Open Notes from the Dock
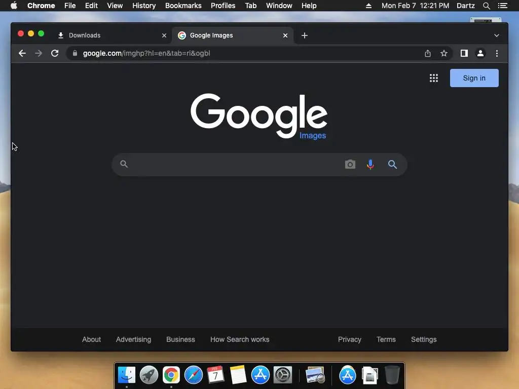 pos(238,375)
